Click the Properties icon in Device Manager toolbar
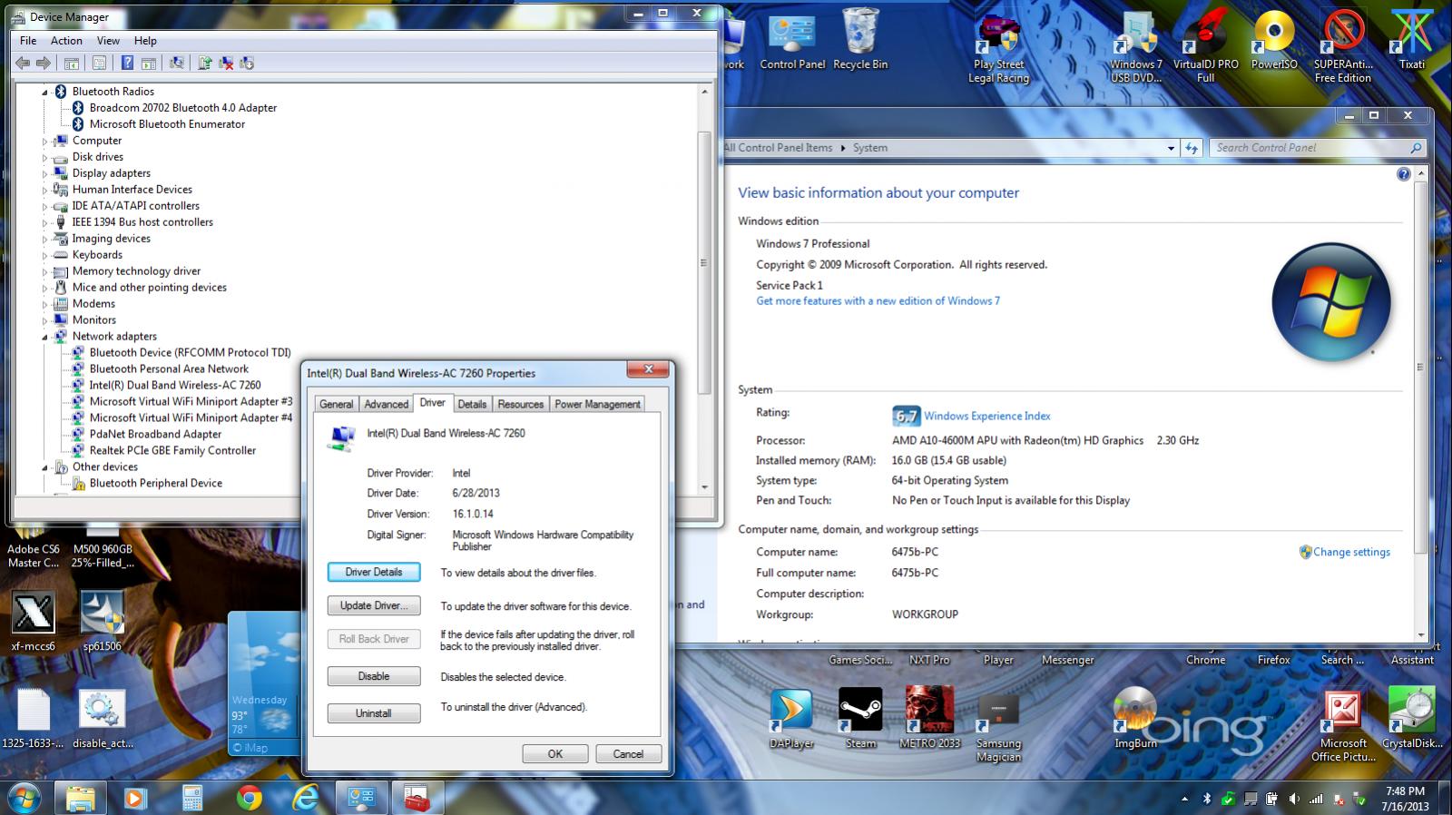Image resolution: width=1452 pixels, height=815 pixels. click(x=99, y=63)
